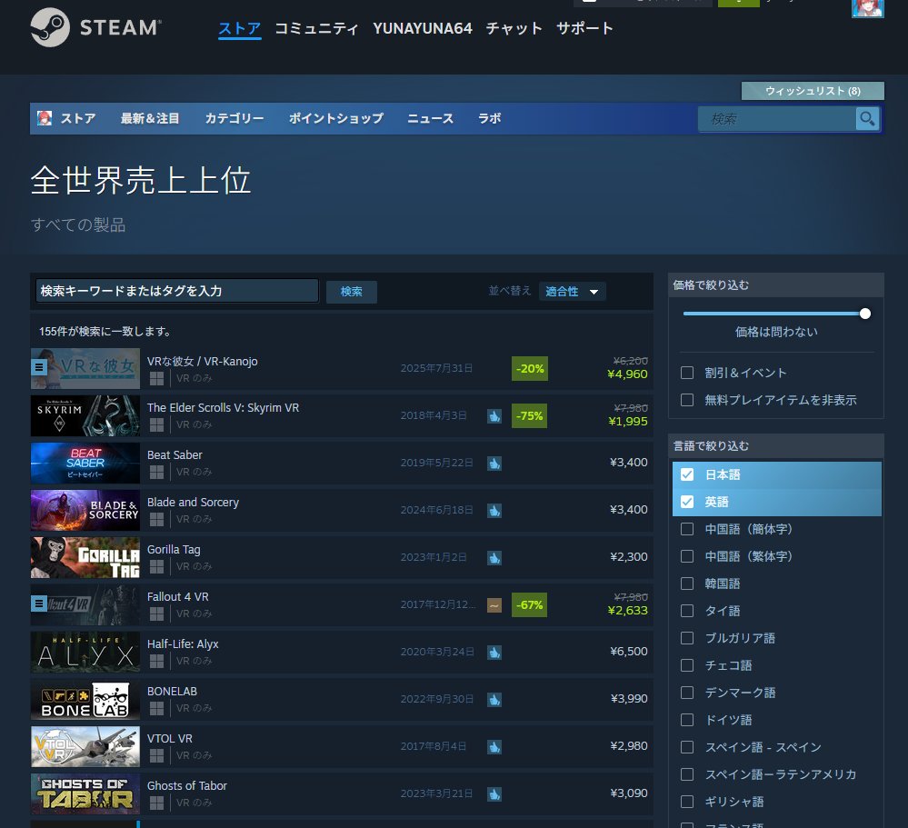This screenshot has height=828, width=908.
Task: Open Ghosts of Tabor thumbnail image
Action: click(85, 793)
